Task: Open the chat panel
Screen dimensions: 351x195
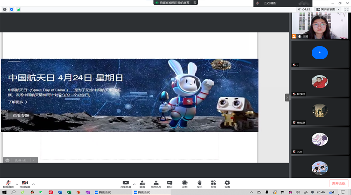Action: pos(170,183)
